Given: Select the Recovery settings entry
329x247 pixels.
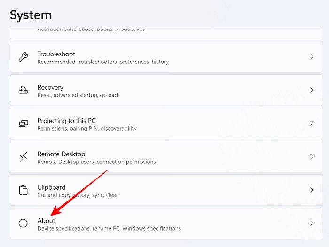Looking at the screenshot, I should click(x=50, y=87).
